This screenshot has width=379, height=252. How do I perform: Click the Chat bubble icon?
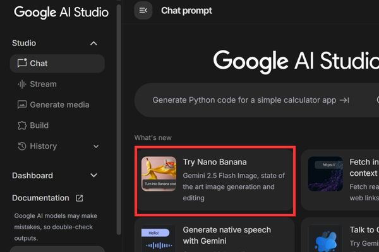tap(22, 63)
